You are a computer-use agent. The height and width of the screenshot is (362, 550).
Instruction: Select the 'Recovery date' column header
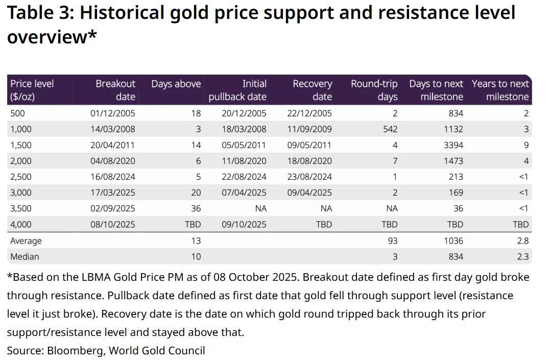click(x=312, y=90)
